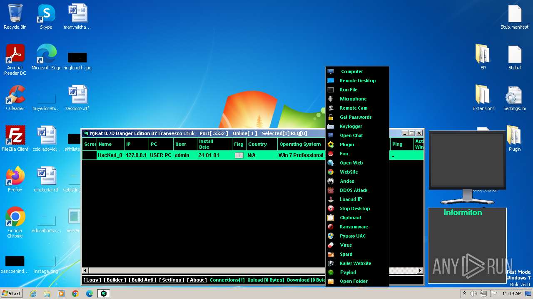This screenshot has width=533, height=299.
Task: Click the Plugin gear icon
Action: pyautogui.click(x=331, y=145)
